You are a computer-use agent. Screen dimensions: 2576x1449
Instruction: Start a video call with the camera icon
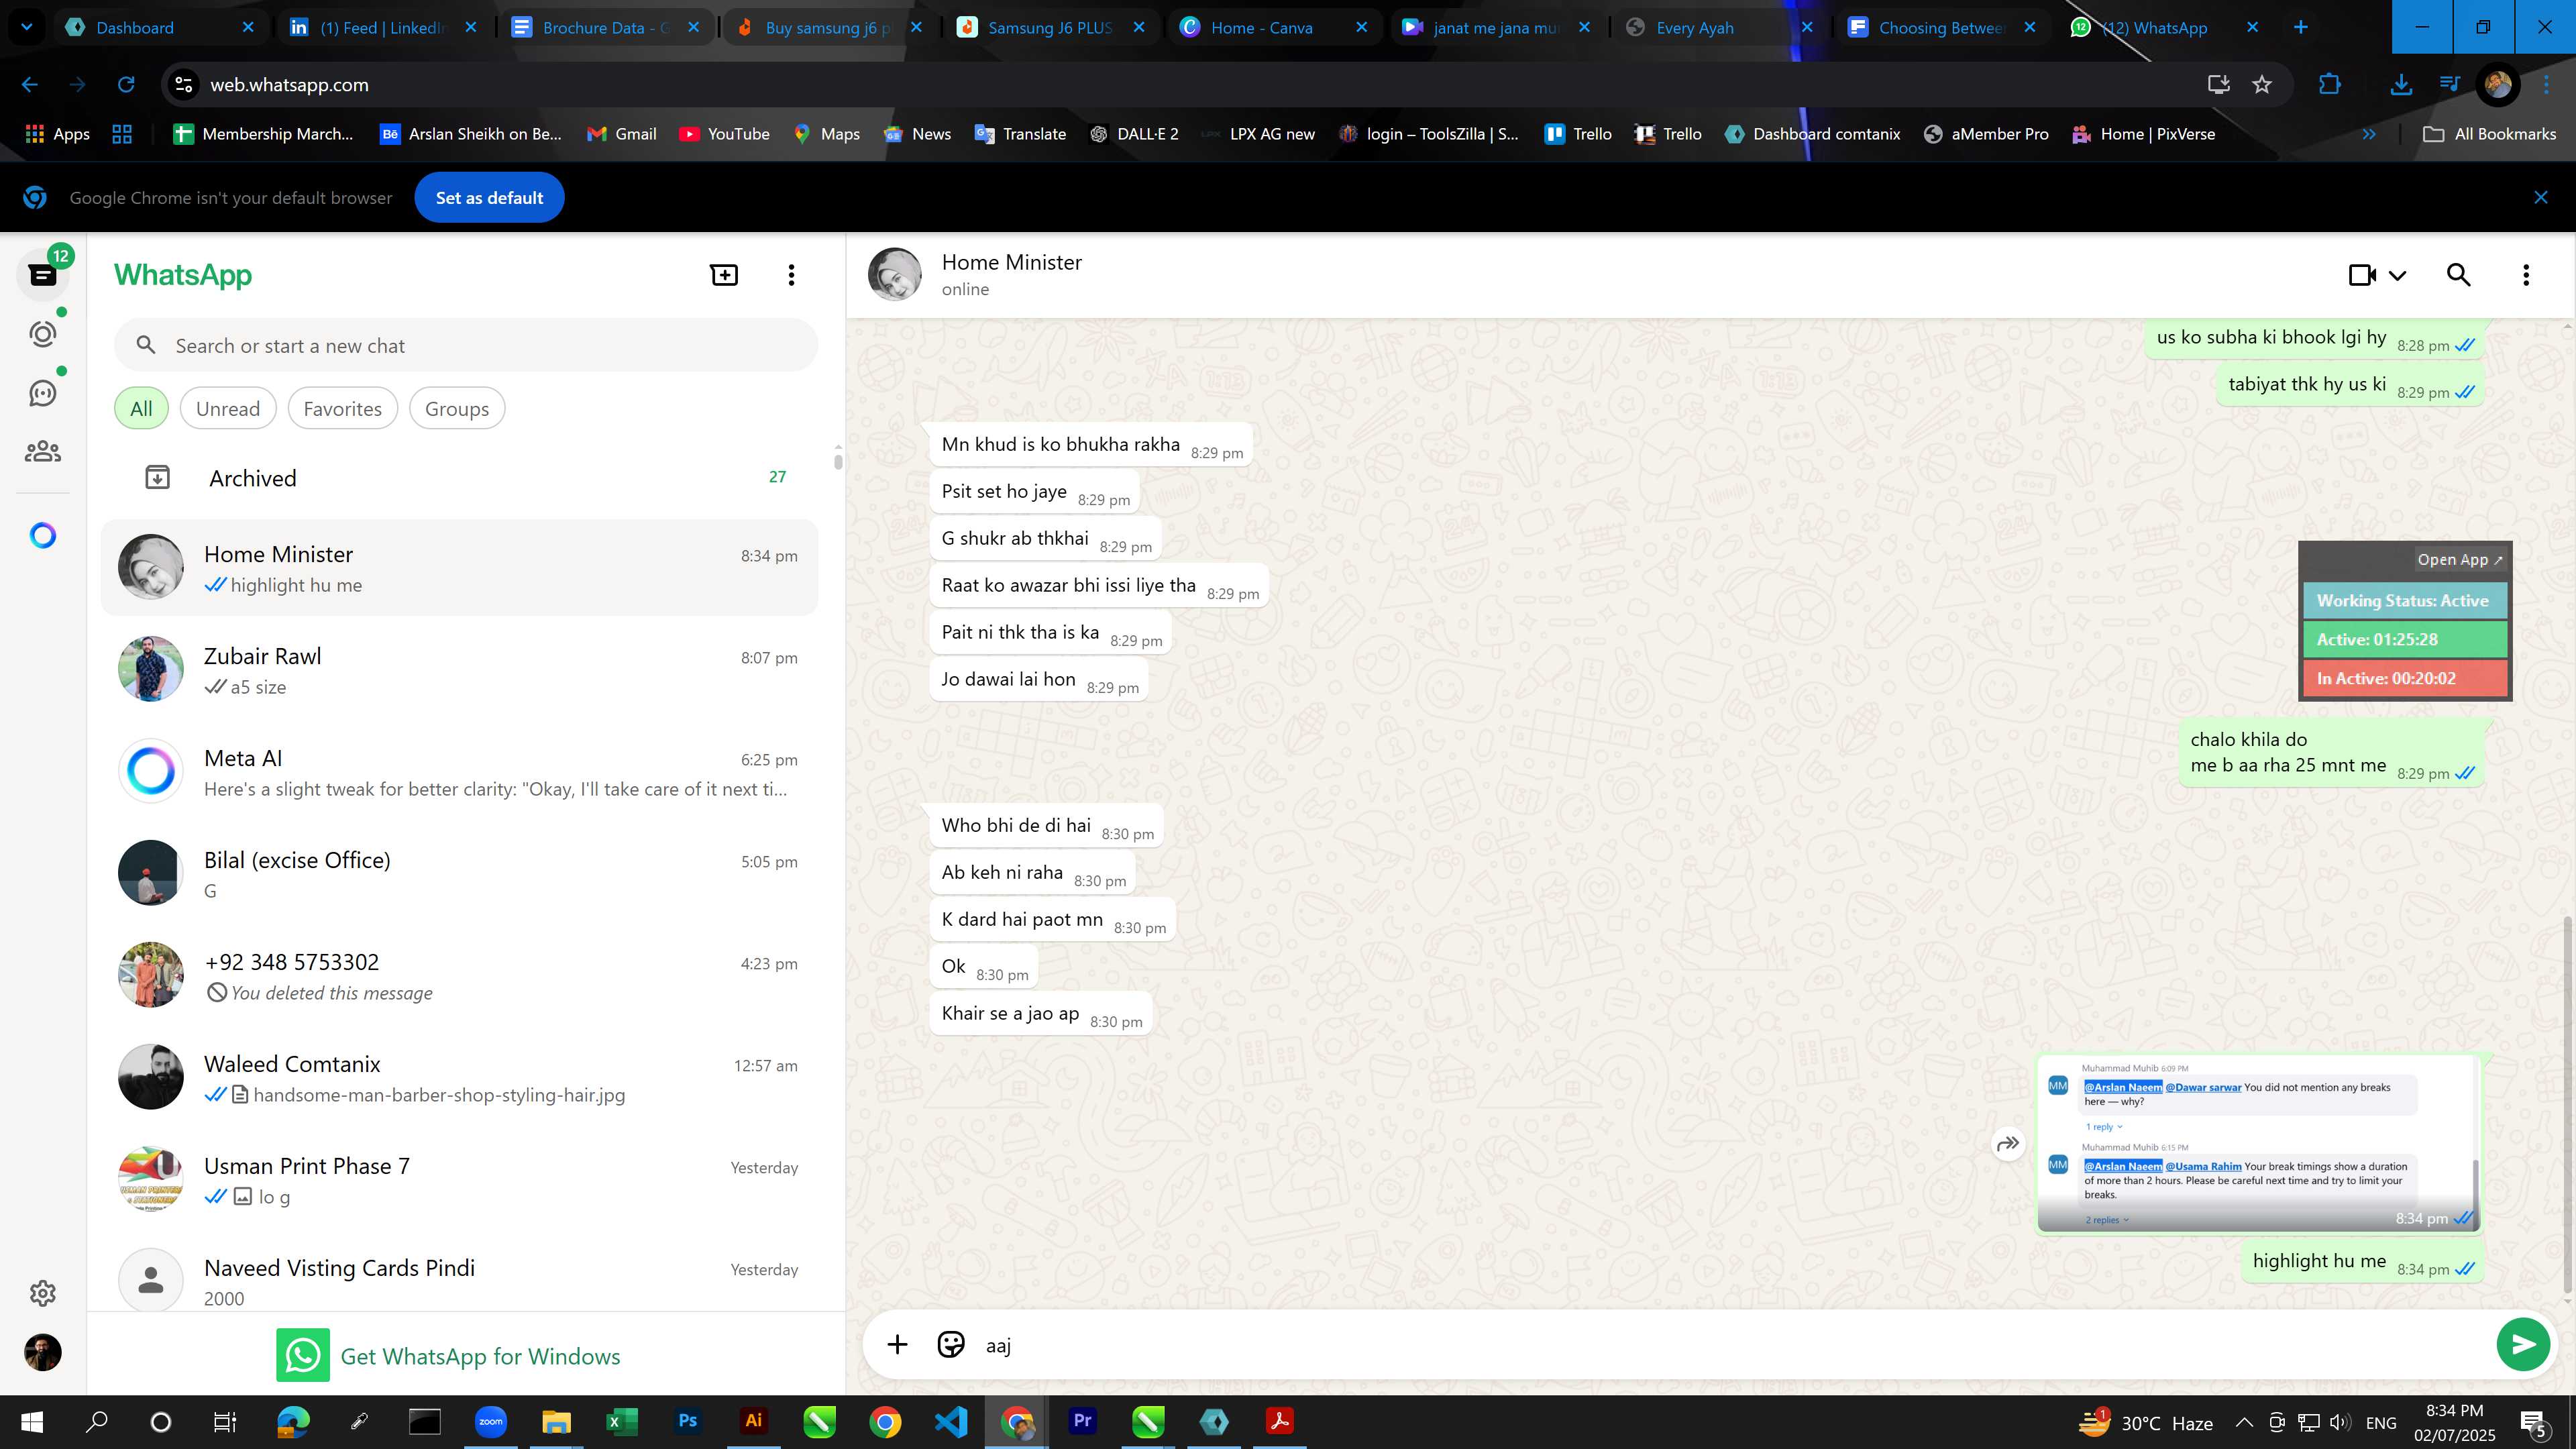(x=2362, y=275)
